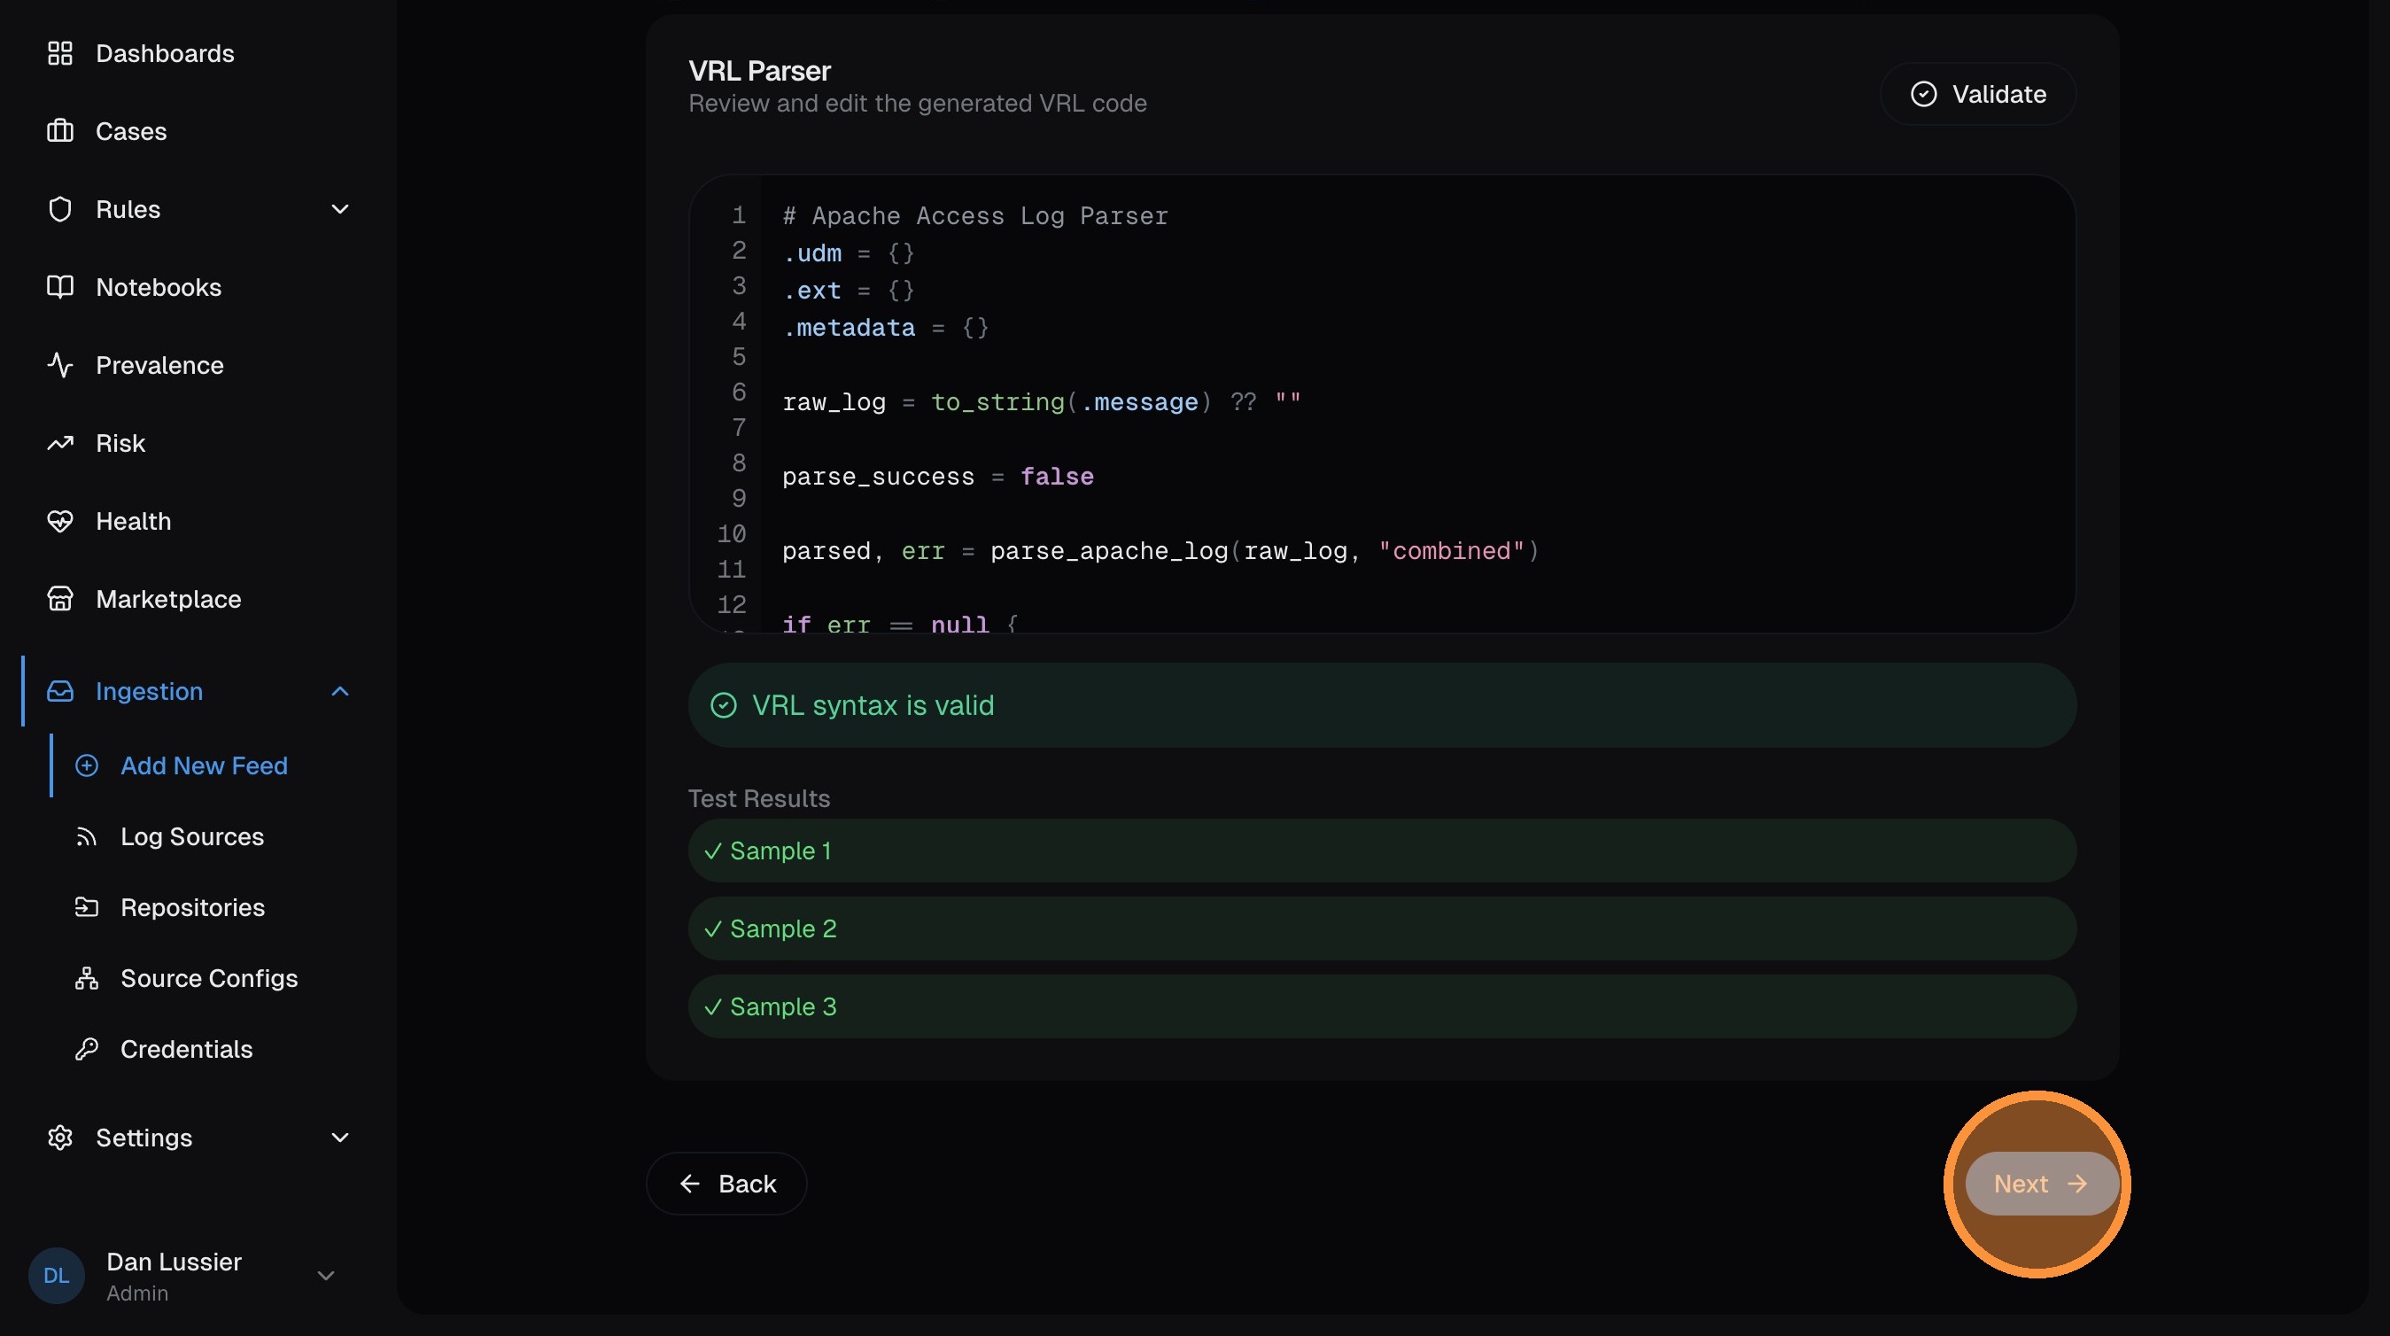
Task: Select the Credentials key icon
Action: tap(87, 1049)
